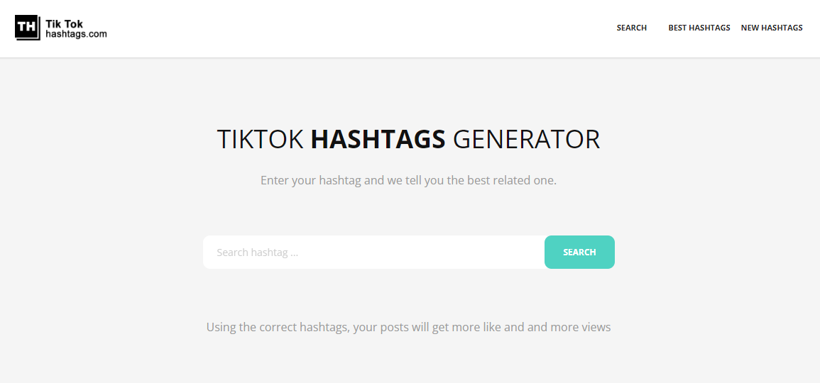Open the NEW HASHTAGS page
Viewport: 820px width, 383px height.
click(771, 28)
